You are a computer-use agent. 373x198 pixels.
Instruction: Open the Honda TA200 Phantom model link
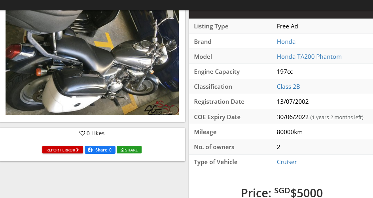tap(309, 57)
